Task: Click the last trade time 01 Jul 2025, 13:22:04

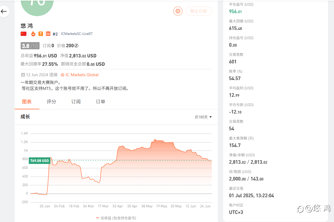Action: coord(251,196)
